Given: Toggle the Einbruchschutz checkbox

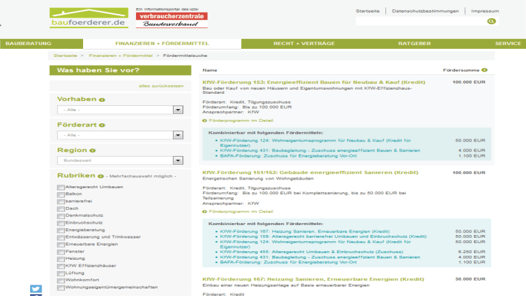Looking at the screenshot, I should point(61,223).
